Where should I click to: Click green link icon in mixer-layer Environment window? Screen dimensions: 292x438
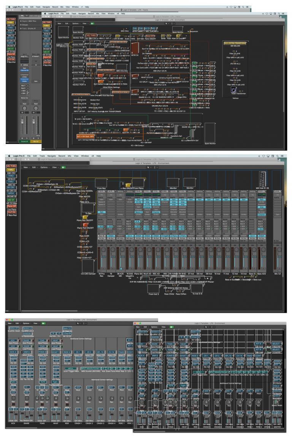click(63, 167)
